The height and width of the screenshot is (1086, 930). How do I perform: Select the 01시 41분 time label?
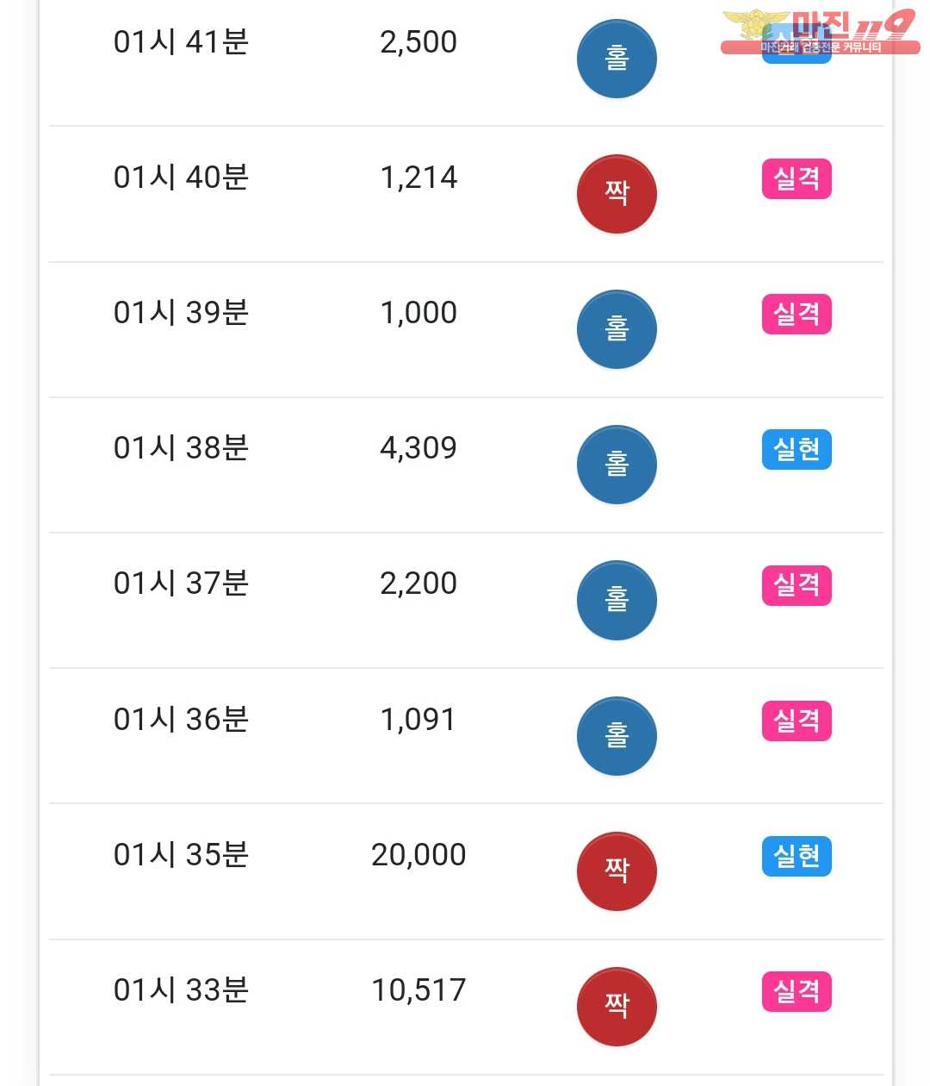(181, 41)
